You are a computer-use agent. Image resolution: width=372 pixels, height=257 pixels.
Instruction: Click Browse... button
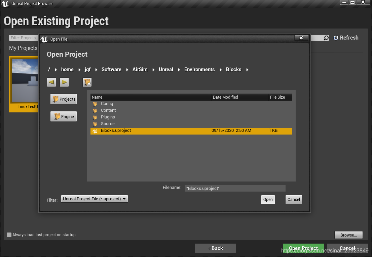coord(348,235)
